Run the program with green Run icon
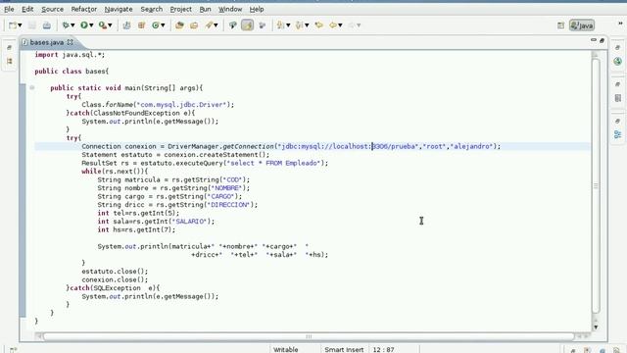The height and width of the screenshot is (353, 627). coord(84,25)
